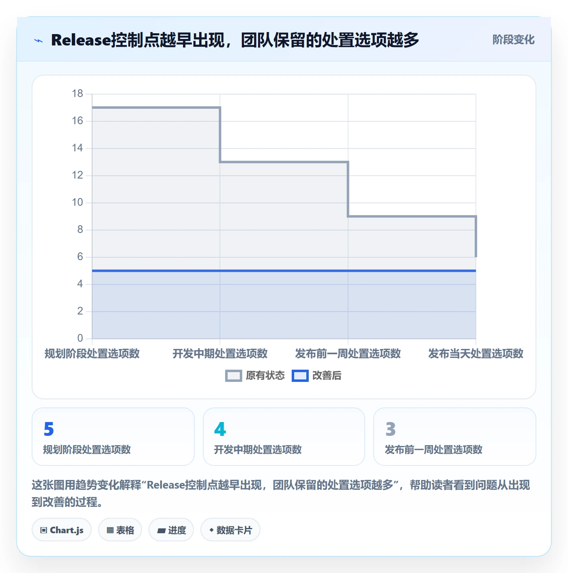Toggle the 原有状态 legend swatch
This screenshot has width=568, height=573.
(x=234, y=376)
